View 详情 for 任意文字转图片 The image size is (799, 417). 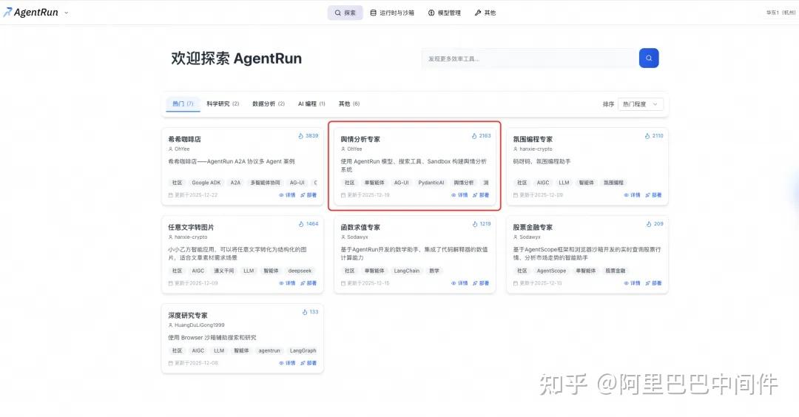(x=287, y=283)
